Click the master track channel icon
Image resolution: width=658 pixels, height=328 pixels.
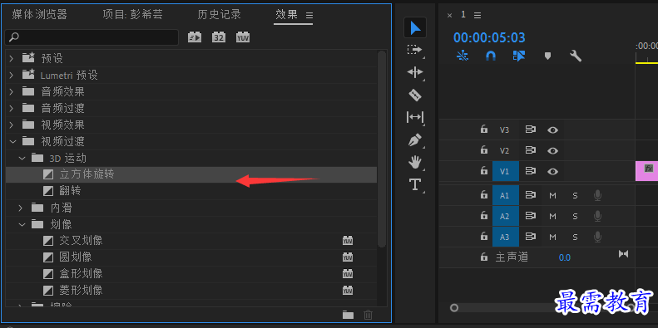(623, 254)
